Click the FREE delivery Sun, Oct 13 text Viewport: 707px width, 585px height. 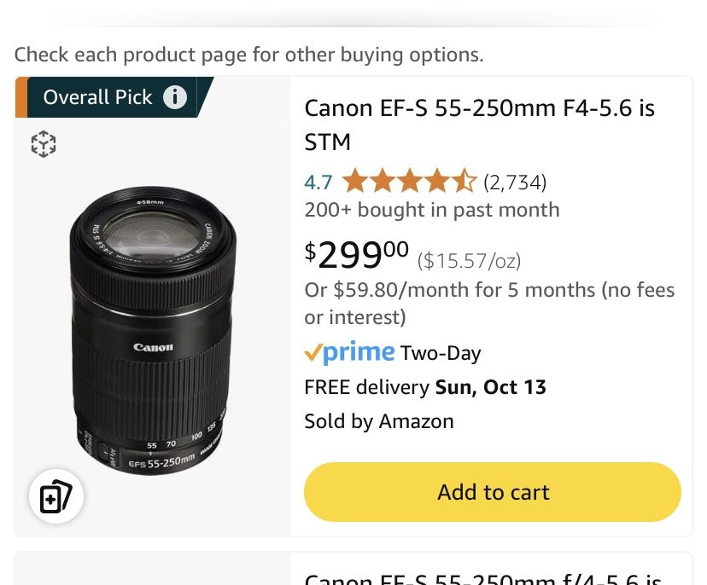tap(425, 387)
